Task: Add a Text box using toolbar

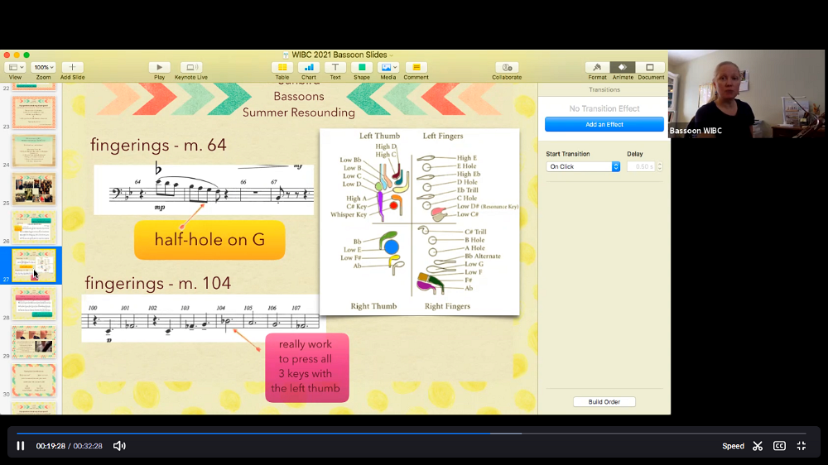Action: pos(335,67)
